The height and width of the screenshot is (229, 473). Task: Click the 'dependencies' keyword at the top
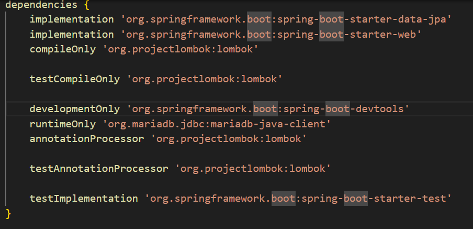tap(41, 5)
